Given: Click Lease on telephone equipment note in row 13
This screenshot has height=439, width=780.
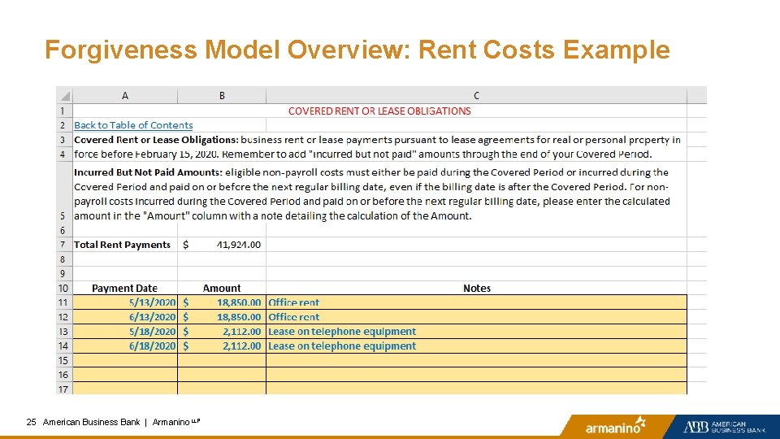Looking at the screenshot, I should (477, 332).
